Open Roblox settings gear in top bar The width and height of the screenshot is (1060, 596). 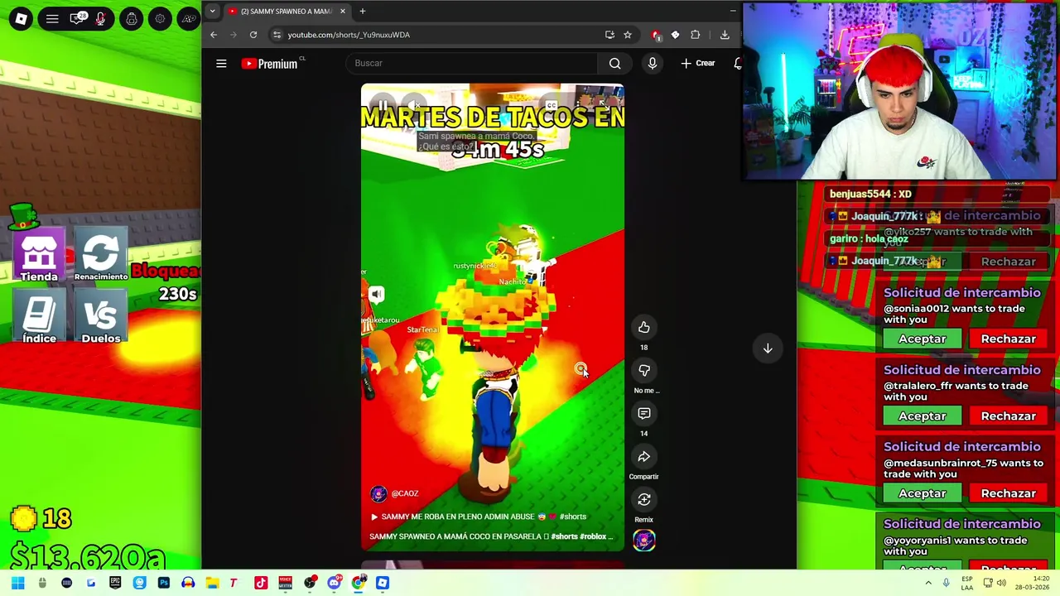pyautogui.click(x=160, y=18)
